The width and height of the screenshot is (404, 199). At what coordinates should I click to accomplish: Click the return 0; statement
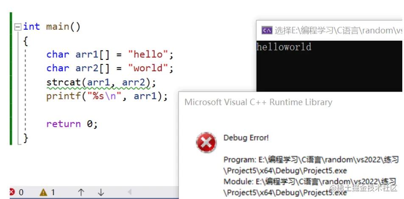tap(72, 124)
